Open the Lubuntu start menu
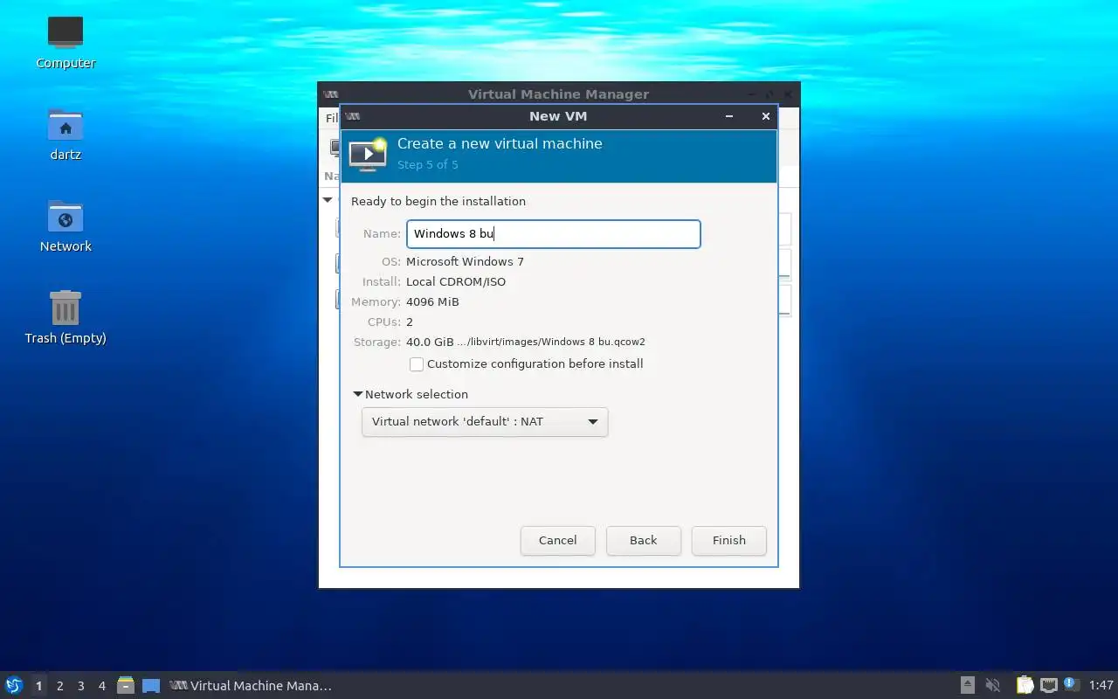The width and height of the screenshot is (1118, 699). [13, 685]
